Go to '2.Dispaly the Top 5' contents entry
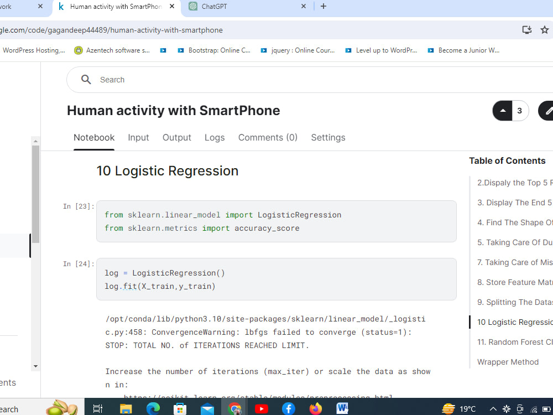Image resolution: width=553 pixels, height=415 pixels. [515, 183]
